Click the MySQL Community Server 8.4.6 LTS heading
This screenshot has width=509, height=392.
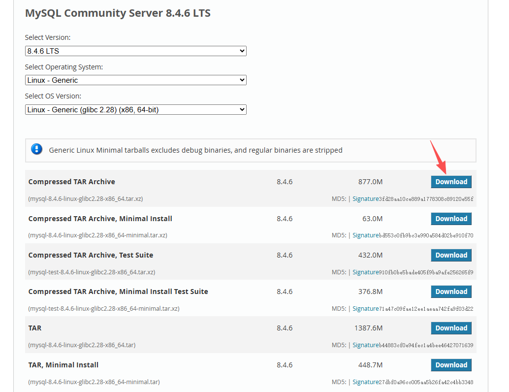tap(118, 13)
